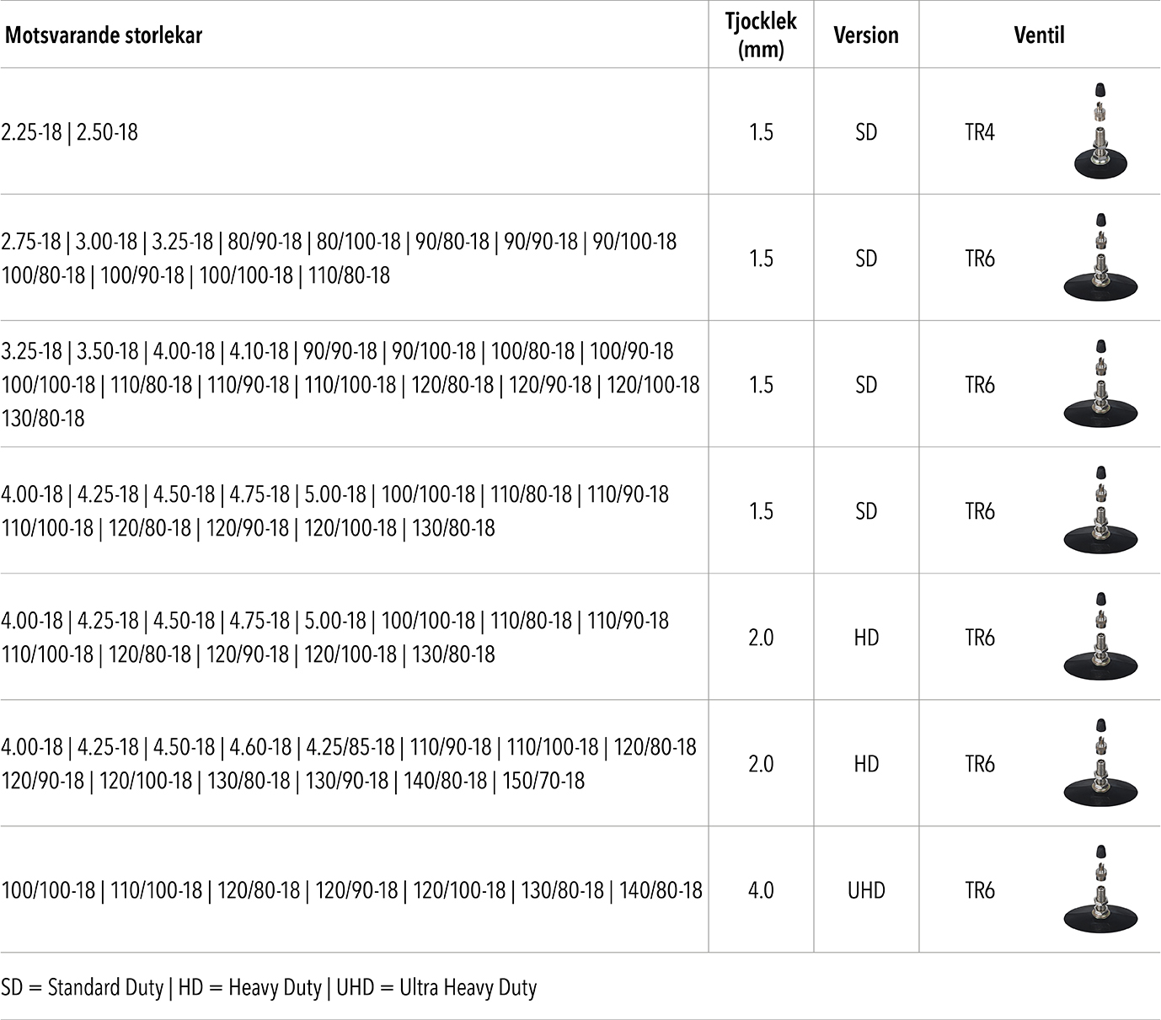The width and height of the screenshot is (1161, 1020).
Task: Click valve image for 5.00-18 HD row
Action: (x=1099, y=637)
